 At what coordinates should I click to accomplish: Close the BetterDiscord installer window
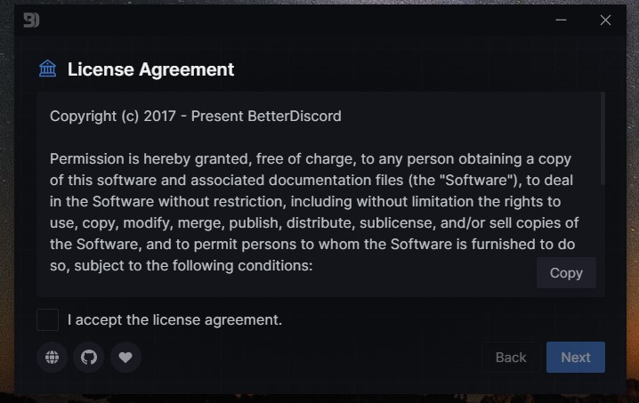[x=605, y=20]
